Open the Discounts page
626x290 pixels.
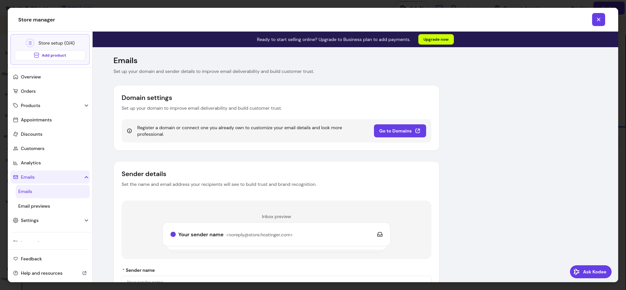point(50,134)
